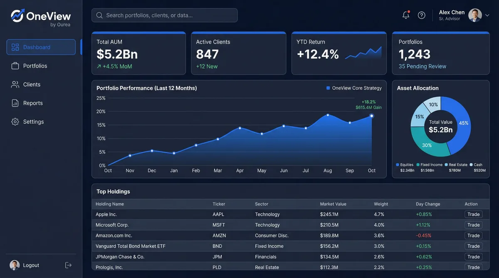The image size is (499, 278).
Task: Open Portfolios from the sidebar icon
Action: coord(15,66)
